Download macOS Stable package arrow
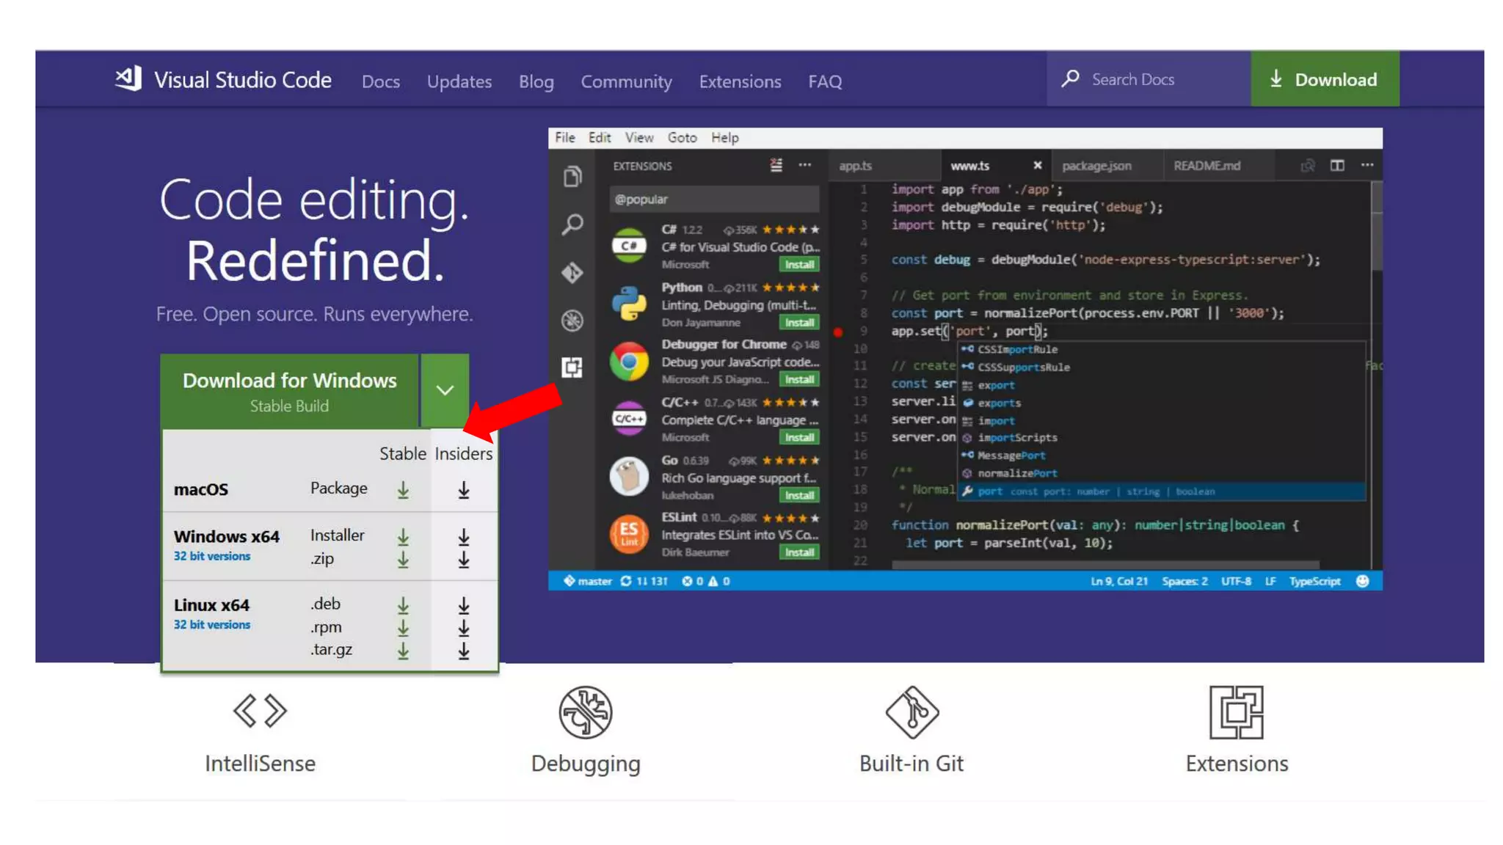Screen dimensions: 1503x845 403,490
